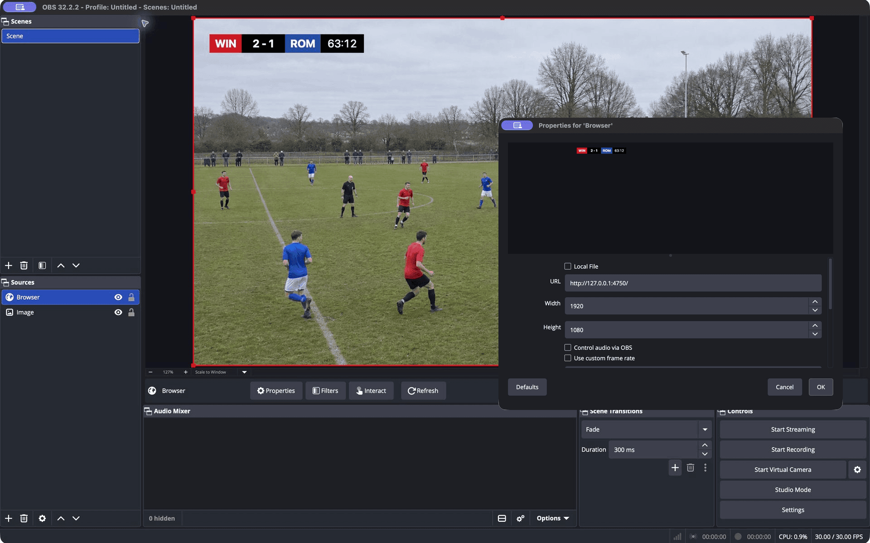Move source down arrow in Sources panel

76,518
